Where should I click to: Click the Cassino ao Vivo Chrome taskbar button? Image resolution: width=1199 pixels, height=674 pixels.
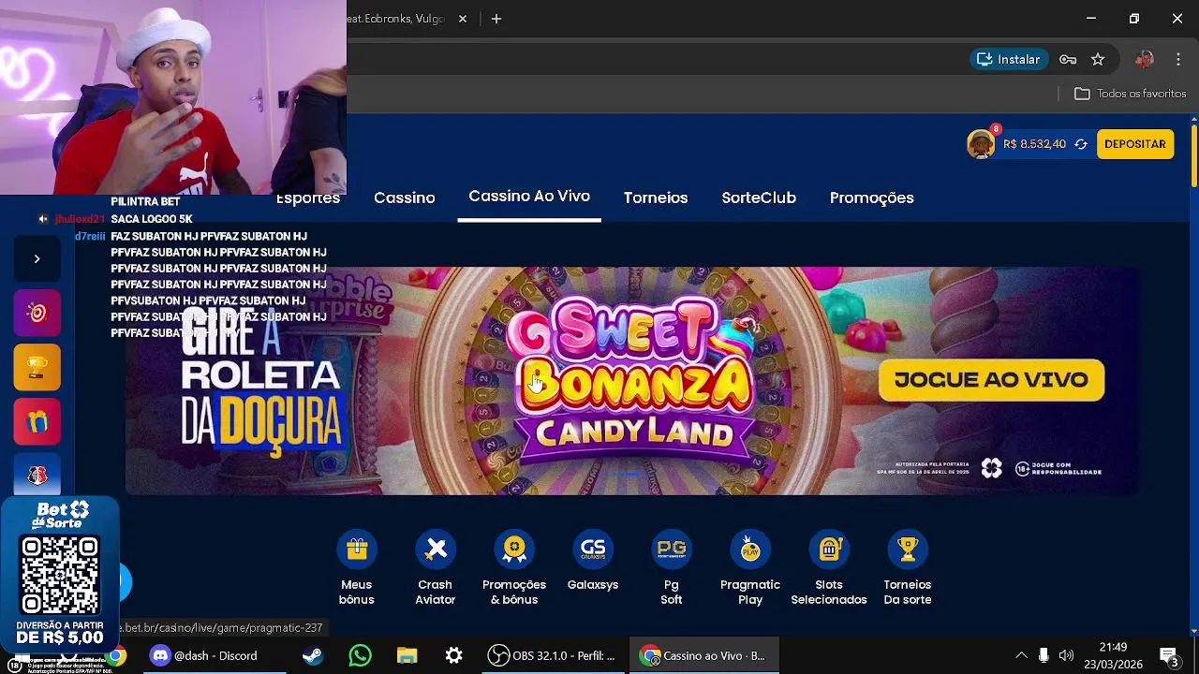click(703, 655)
